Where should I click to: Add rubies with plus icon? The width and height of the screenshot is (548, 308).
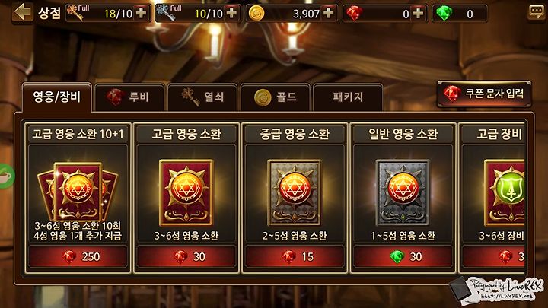click(x=418, y=13)
